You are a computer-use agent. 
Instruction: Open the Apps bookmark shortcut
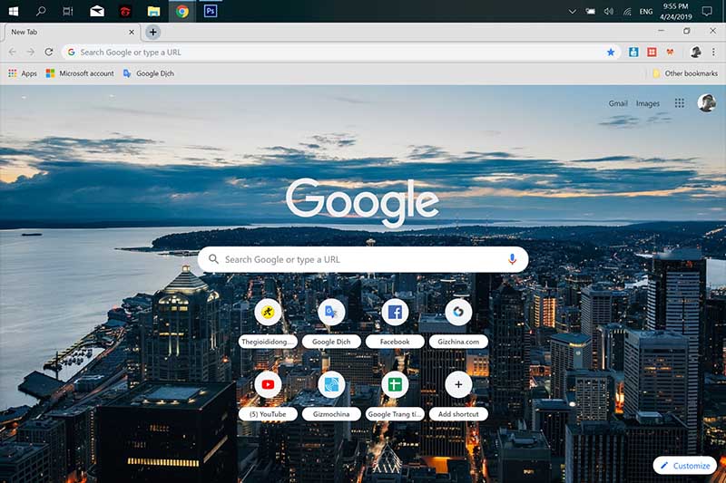coord(22,73)
